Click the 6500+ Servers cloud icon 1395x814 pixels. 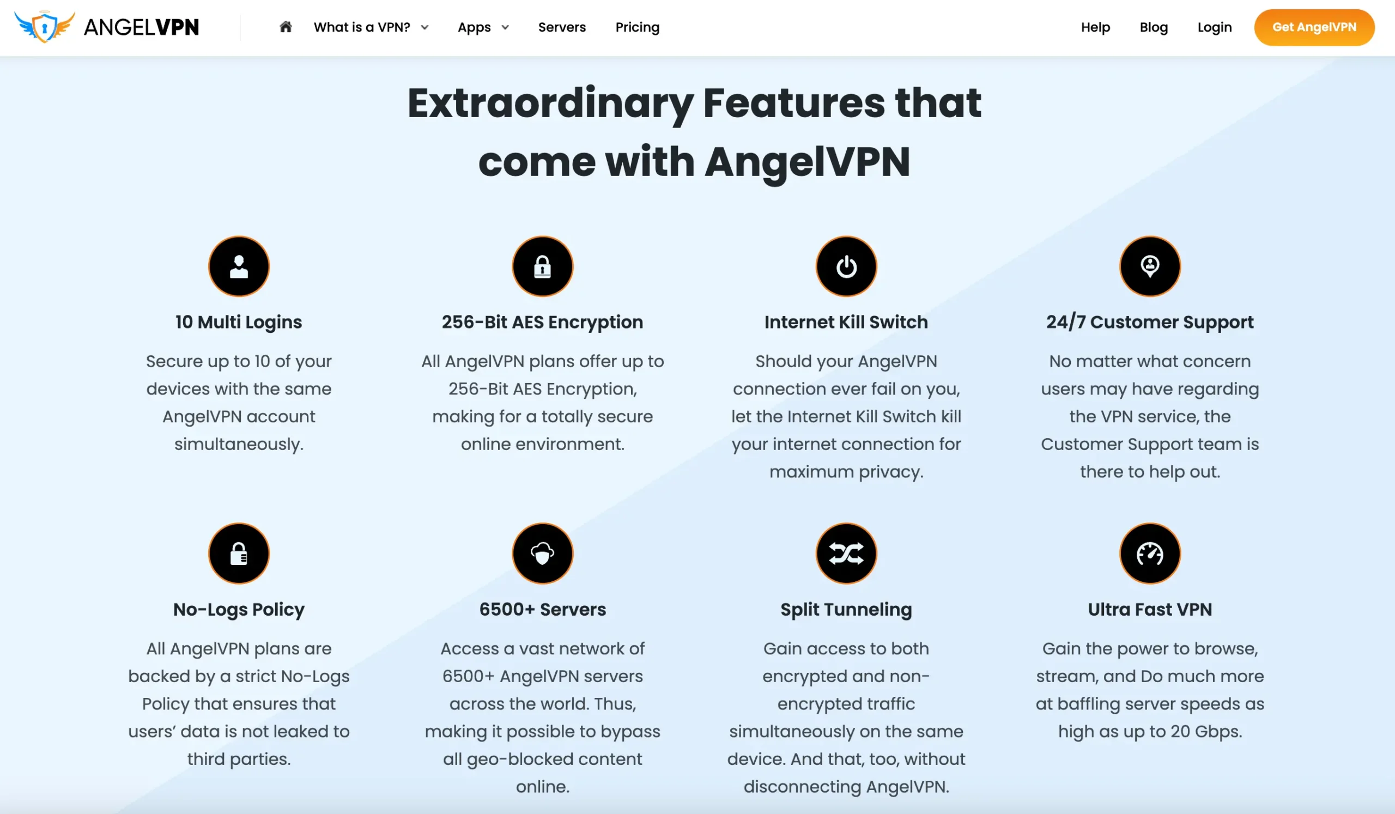542,552
